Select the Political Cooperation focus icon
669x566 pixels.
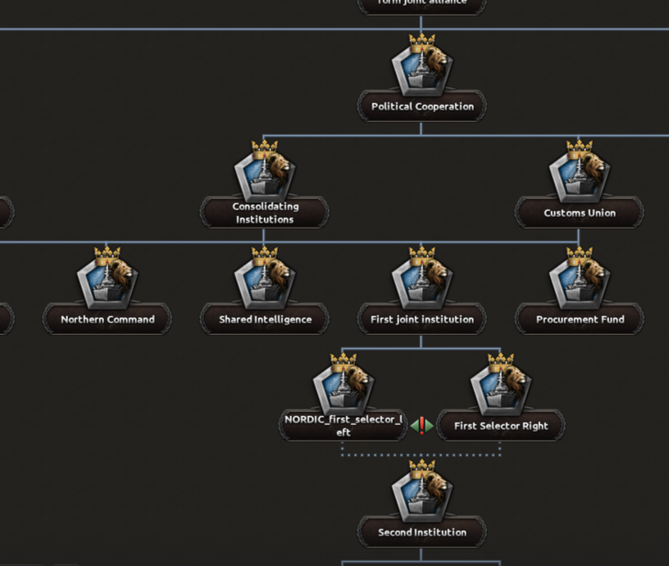(x=422, y=66)
